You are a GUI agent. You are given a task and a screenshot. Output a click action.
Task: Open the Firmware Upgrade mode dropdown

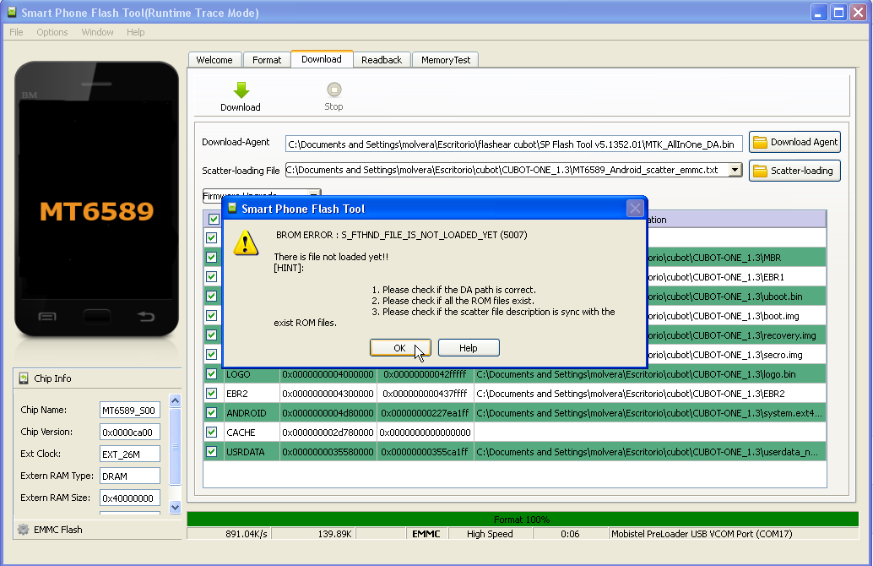(313, 195)
